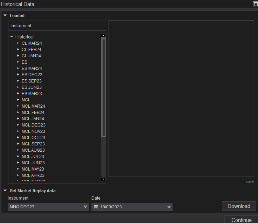Expand the MCL OCT23 plus icon
Viewport: 258px width, 223px height.
pyautogui.click(x=18, y=137)
